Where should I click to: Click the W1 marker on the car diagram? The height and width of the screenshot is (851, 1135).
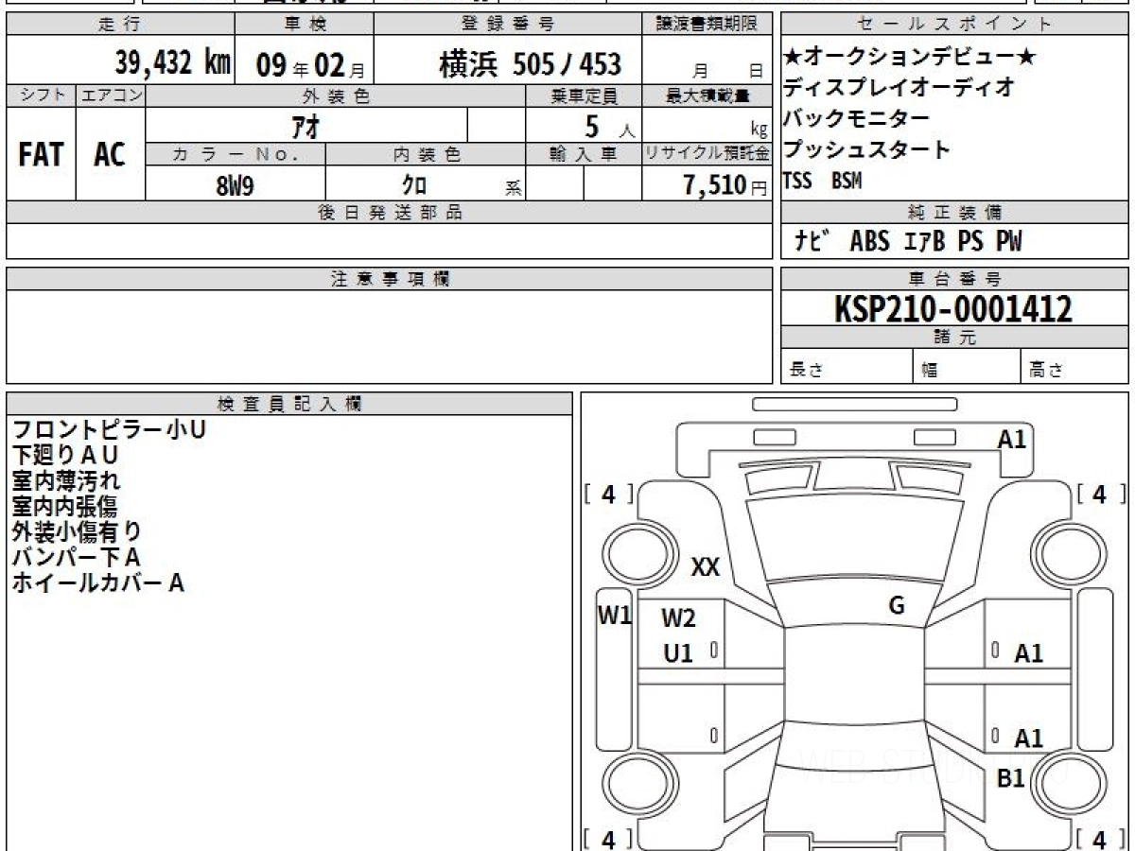pyautogui.click(x=615, y=616)
